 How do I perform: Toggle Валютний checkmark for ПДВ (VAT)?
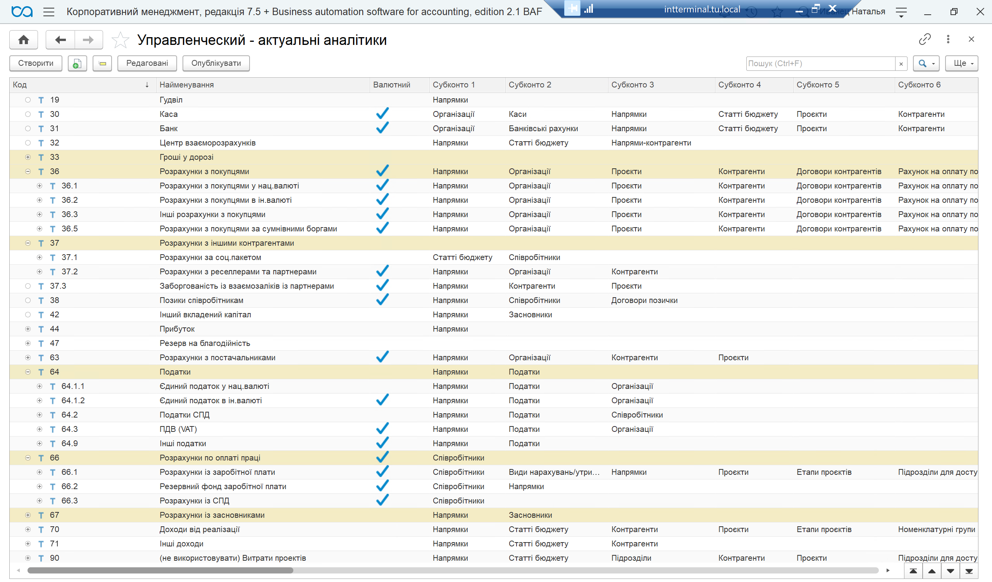(382, 429)
